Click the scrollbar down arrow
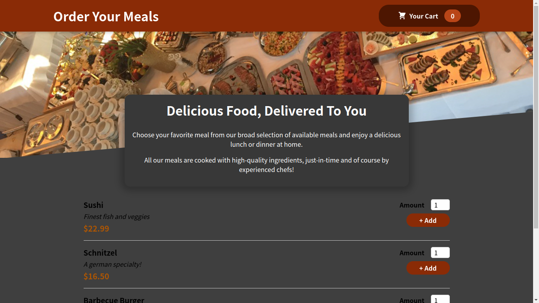 coord(536,300)
